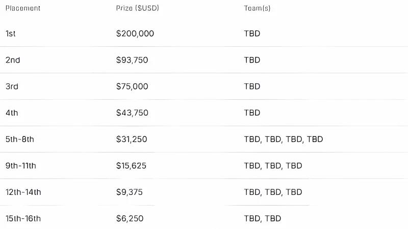Viewport: 408px width, 229px height.
Task: Click the Placement column header
Action: (23, 8)
